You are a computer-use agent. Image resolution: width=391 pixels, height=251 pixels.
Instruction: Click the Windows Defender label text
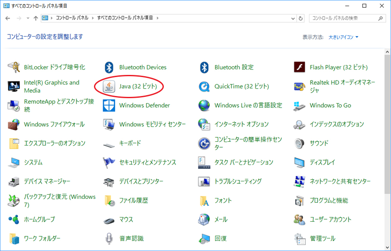pos(144,105)
